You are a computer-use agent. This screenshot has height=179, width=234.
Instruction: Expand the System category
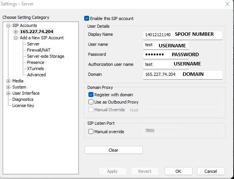point(8,87)
